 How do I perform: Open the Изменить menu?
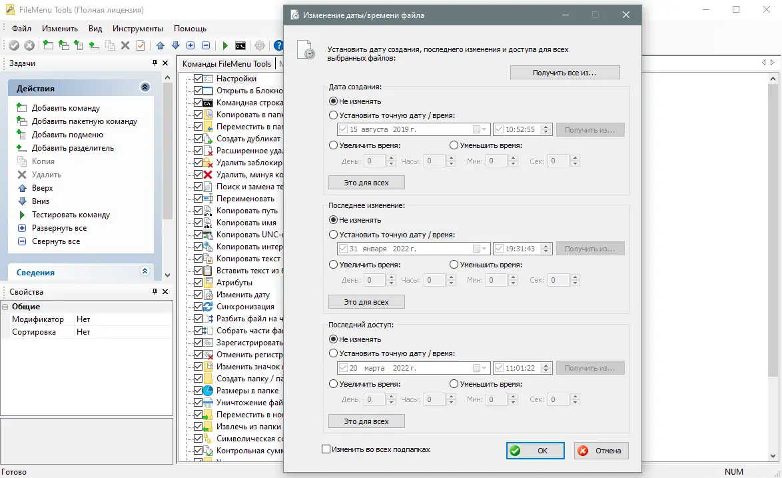point(60,29)
